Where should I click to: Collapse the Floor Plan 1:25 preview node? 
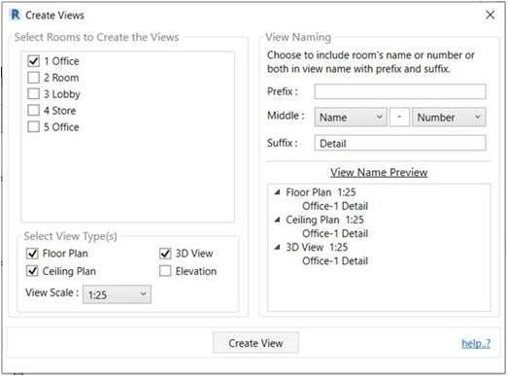point(278,192)
